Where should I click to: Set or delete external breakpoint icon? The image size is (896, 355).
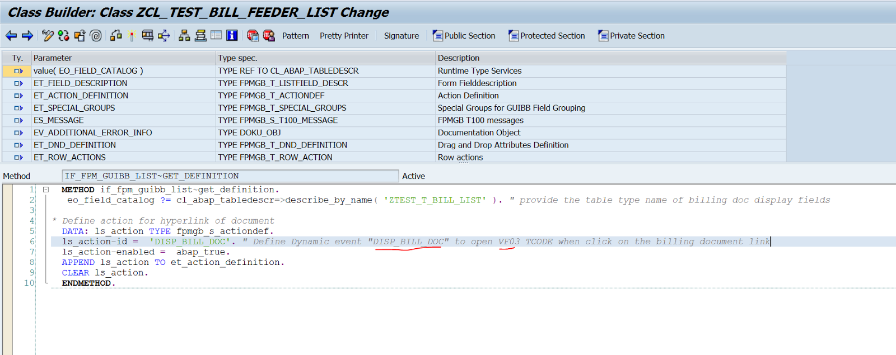coord(269,36)
